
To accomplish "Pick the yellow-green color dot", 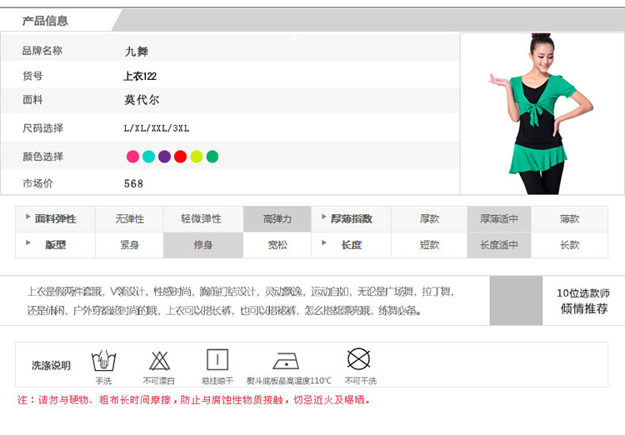I will click(197, 157).
